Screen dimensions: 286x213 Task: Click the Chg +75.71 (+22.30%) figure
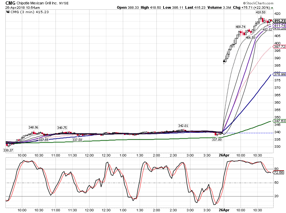252,8
